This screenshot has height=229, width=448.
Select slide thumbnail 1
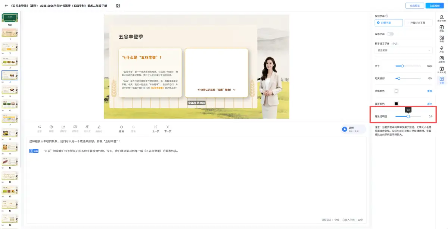click(x=10, y=32)
